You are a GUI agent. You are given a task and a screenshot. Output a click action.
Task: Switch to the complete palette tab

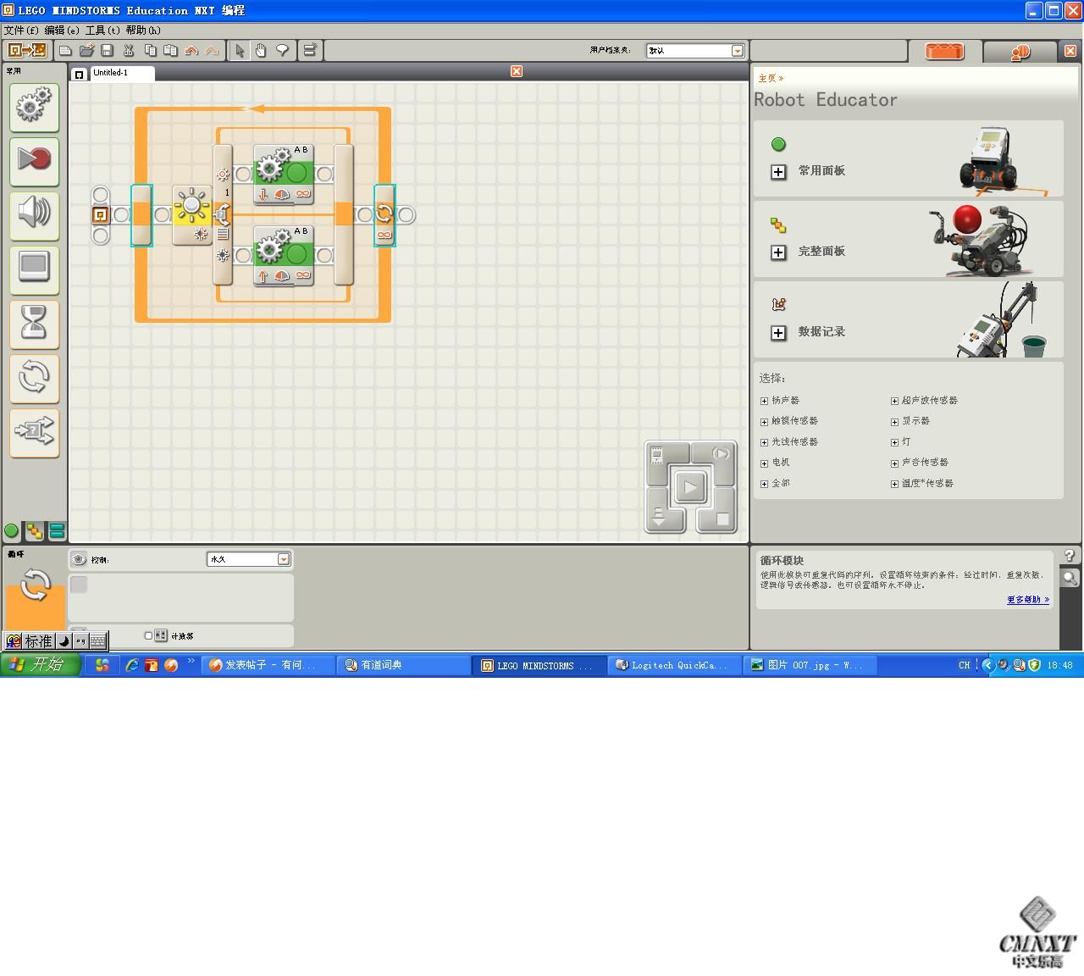[35, 531]
